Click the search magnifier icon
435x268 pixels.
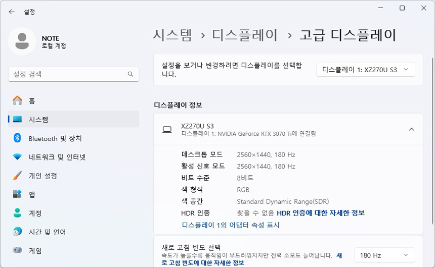(130, 74)
